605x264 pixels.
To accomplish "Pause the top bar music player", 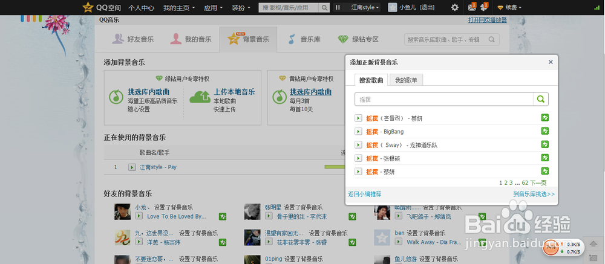I will [x=338, y=7].
